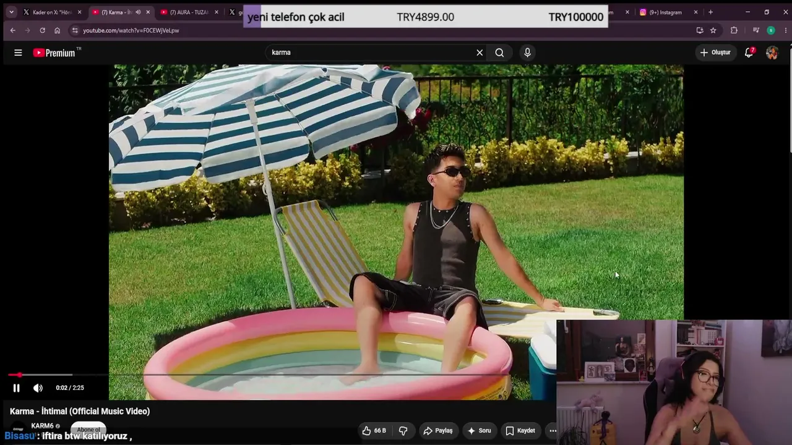
Task: Switch to the Kader on X tab
Action: pos(52,12)
